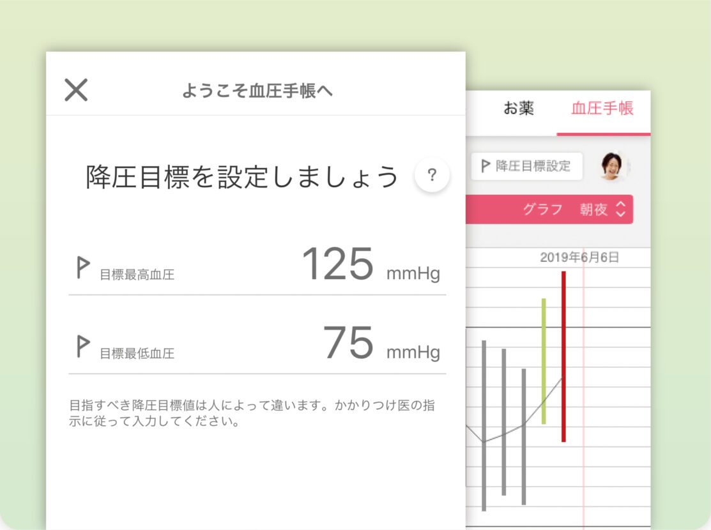Edit the 125 target systolic value
This screenshot has width=711, height=530.
click(337, 264)
